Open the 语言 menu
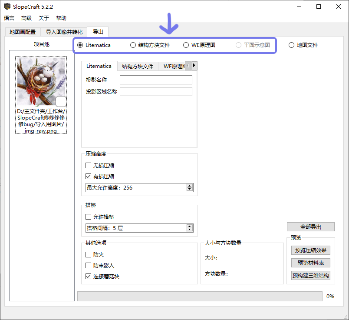This screenshot has height=320, width=349. click(x=9, y=18)
